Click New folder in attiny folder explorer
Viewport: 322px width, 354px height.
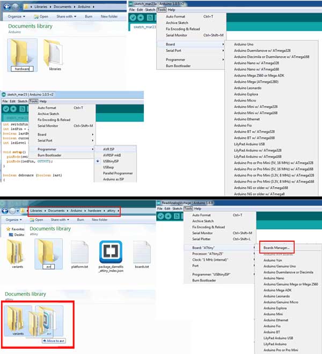[x=100, y=220]
